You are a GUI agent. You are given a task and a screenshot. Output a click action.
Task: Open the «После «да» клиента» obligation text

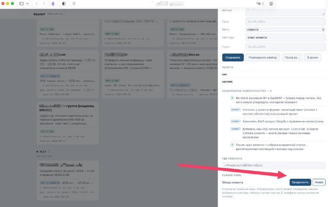271,147
